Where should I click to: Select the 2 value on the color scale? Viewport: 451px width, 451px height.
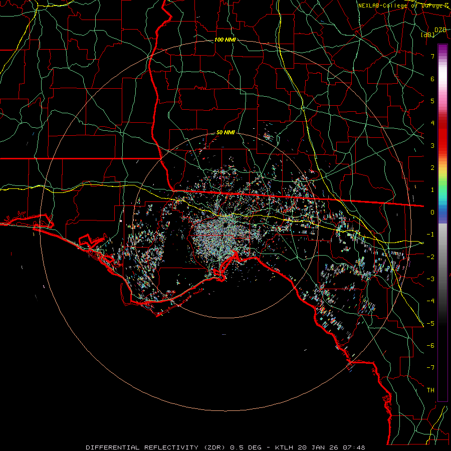click(x=432, y=168)
